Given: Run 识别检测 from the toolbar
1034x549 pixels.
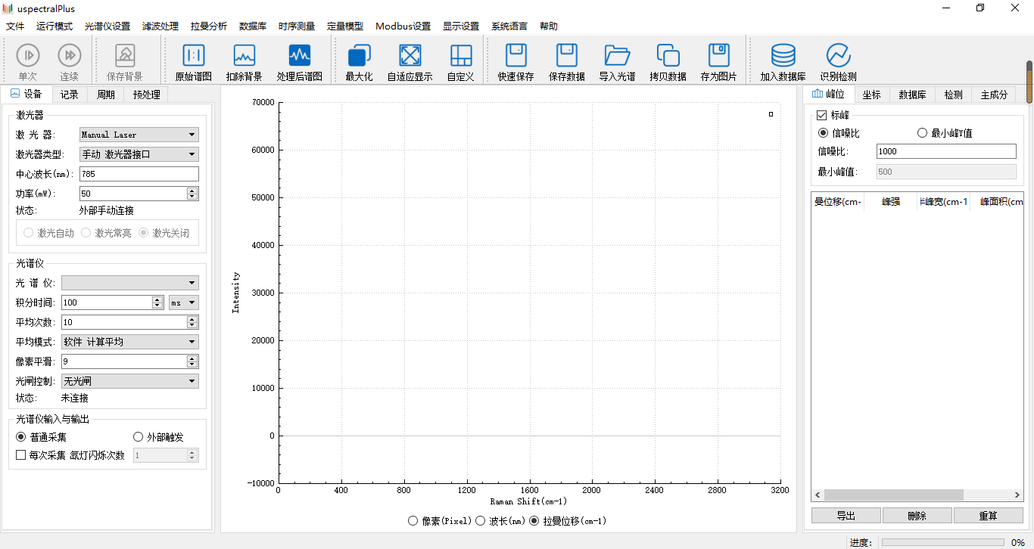Looking at the screenshot, I should click(838, 55).
